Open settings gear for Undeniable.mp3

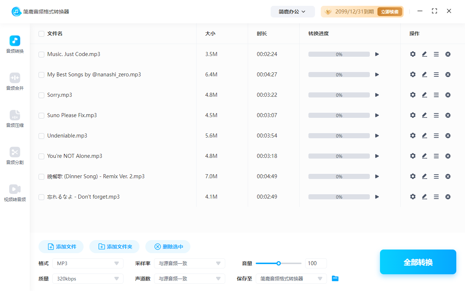(413, 136)
